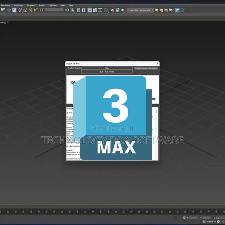The image size is (225, 225).
Task: Toggle the Ribbon display
Action: point(90,10)
